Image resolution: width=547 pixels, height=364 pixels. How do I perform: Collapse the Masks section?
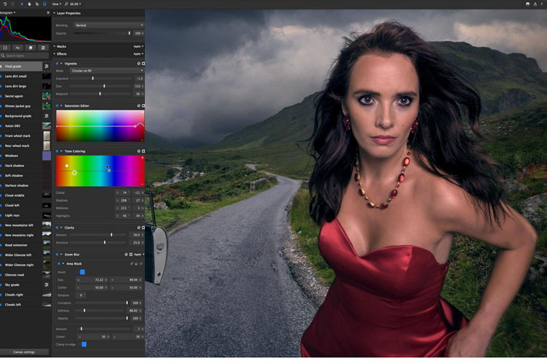click(55, 46)
